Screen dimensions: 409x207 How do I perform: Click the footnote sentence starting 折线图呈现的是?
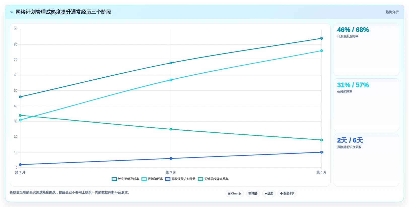click(x=70, y=192)
